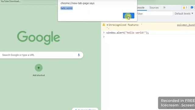Open the polymer_bund source link
The image size is (195, 110).
click(x=186, y=25)
